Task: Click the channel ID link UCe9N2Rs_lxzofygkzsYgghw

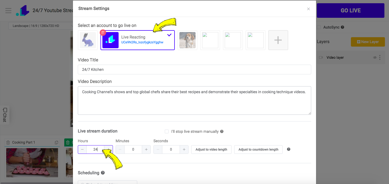Action: point(142,42)
